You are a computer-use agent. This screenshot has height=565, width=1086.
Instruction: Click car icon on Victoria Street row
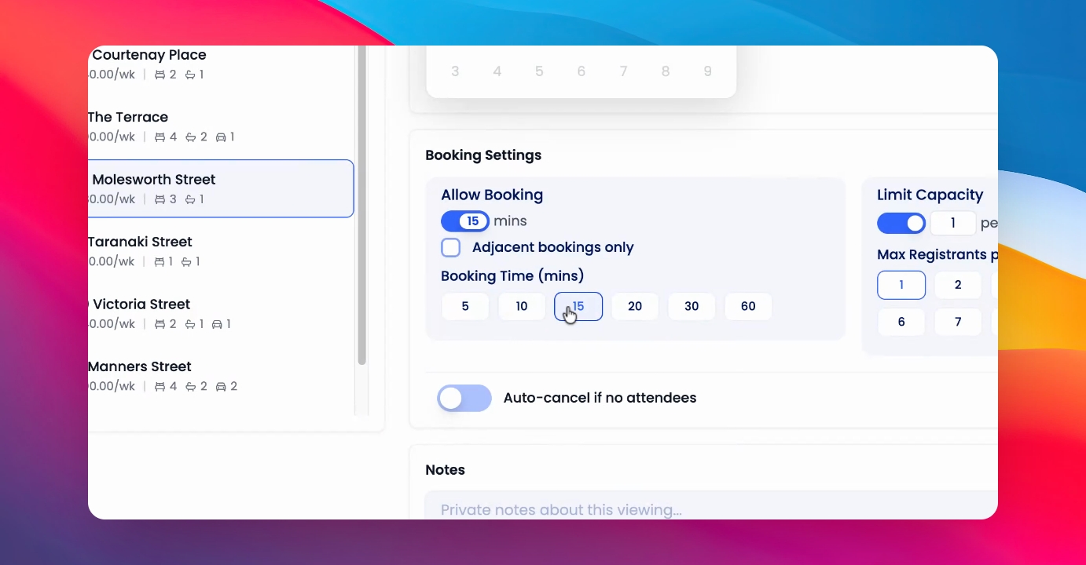coord(218,324)
